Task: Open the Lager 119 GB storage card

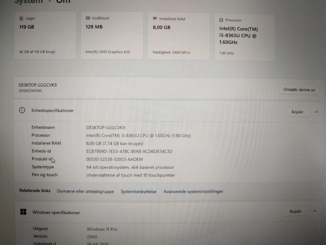Action: coord(45,35)
